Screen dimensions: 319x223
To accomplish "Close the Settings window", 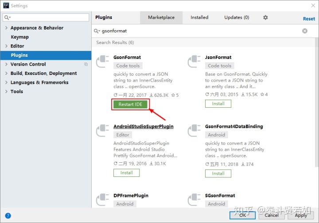I will [x=313, y=5].
